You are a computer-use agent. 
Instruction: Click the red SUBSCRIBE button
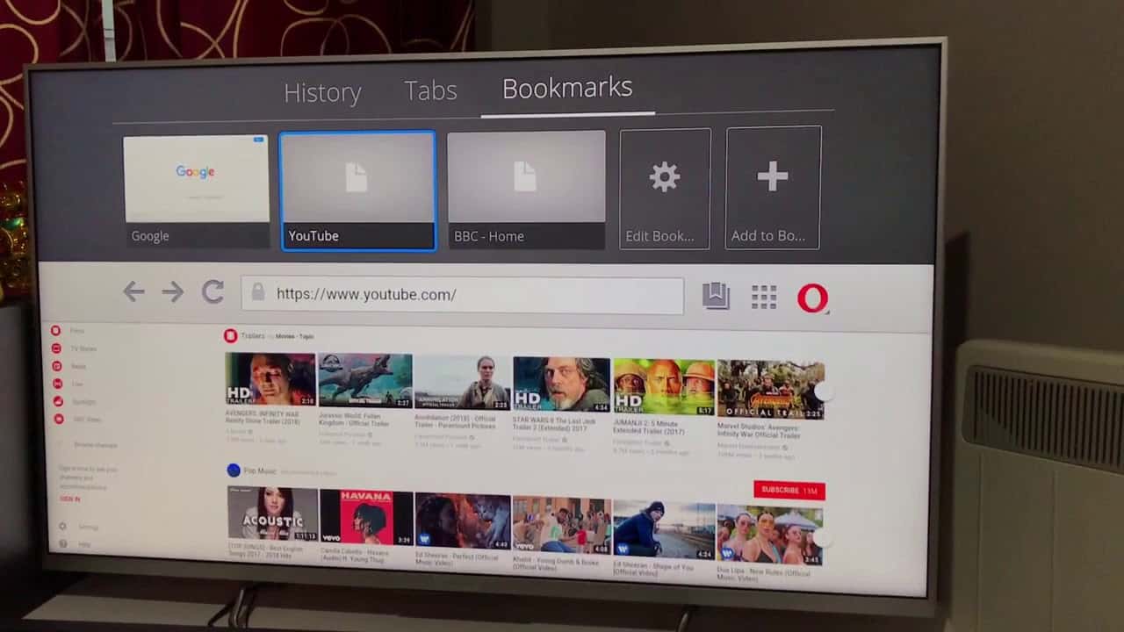pyautogui.click(x=788, y=490)
